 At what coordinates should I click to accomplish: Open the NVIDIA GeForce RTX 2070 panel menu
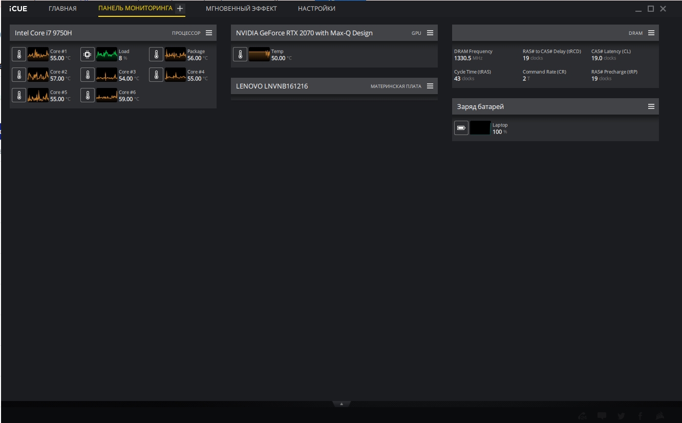pyautogui.click(x=430, y=33)
